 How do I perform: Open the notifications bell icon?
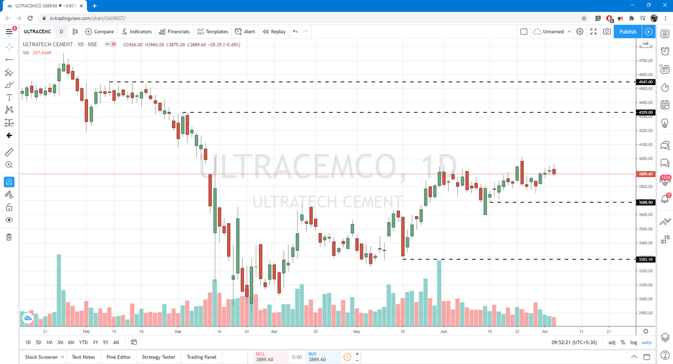[x=665, y=198]
